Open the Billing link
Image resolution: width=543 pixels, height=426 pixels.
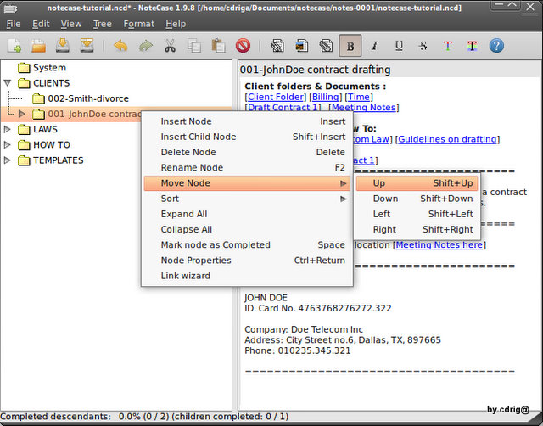pos(325,97)
